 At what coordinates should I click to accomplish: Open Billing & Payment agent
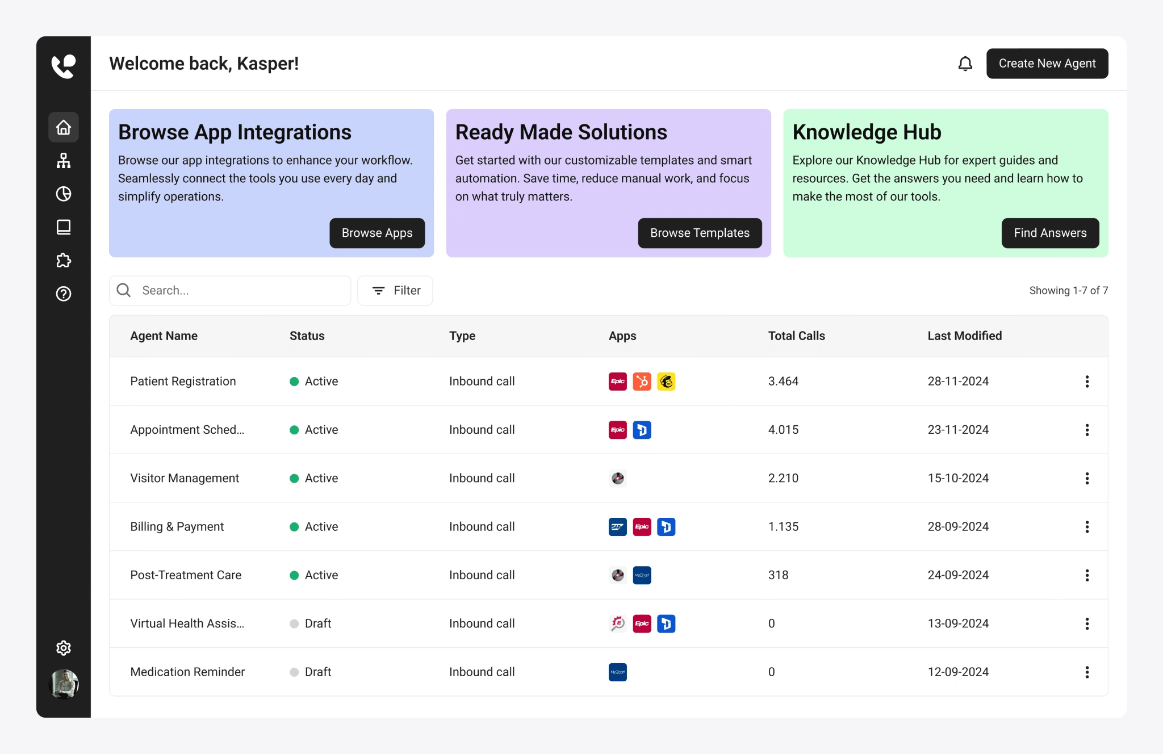[x=177, y=527]
